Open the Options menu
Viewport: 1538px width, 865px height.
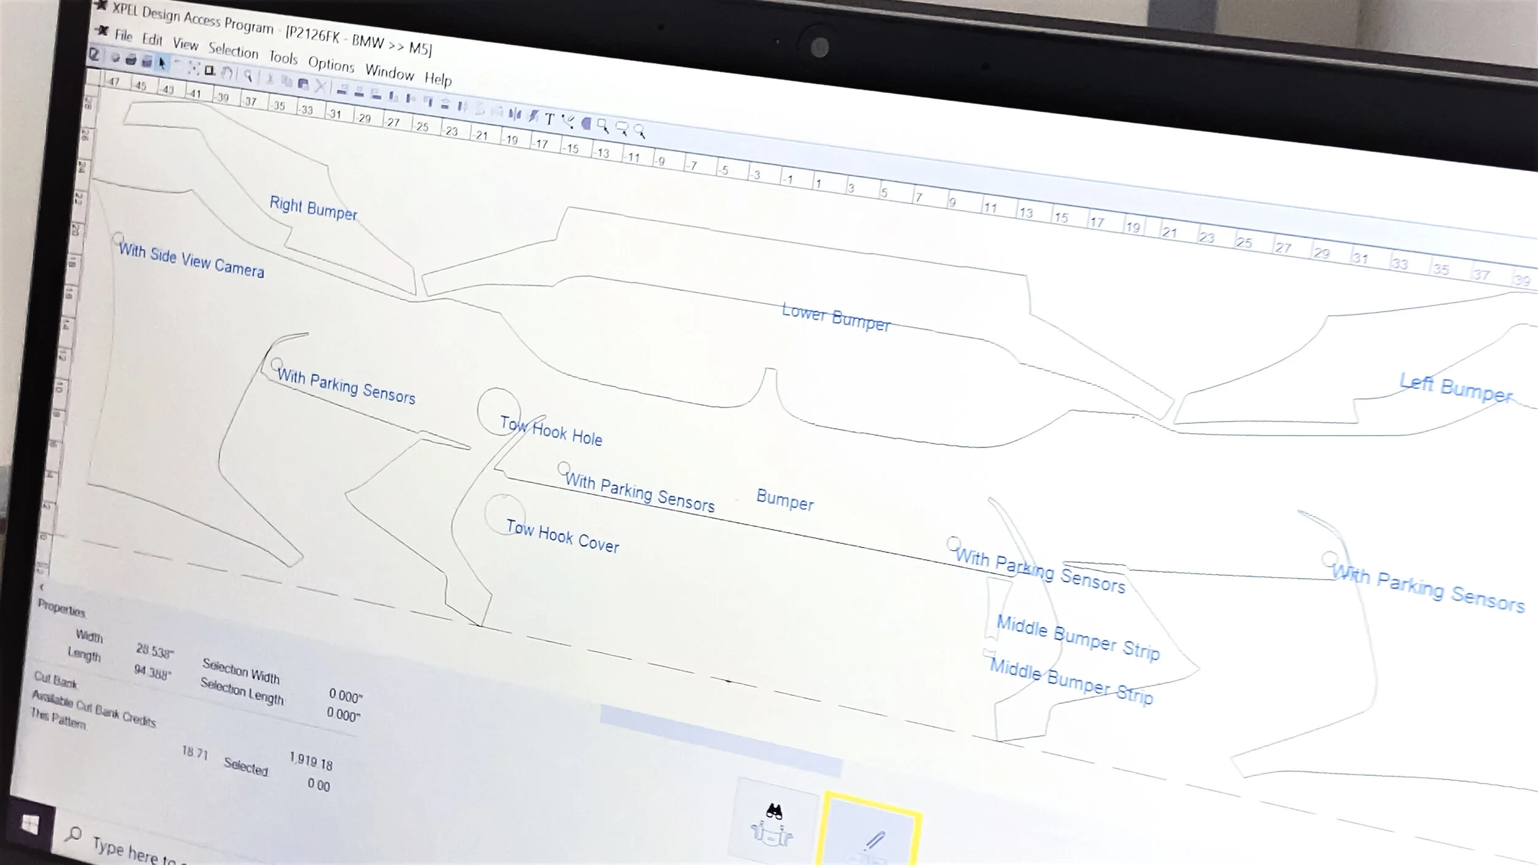(x=331, y=64)
